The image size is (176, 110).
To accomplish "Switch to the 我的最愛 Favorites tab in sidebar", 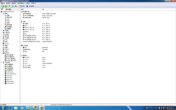I will point(8,9).
